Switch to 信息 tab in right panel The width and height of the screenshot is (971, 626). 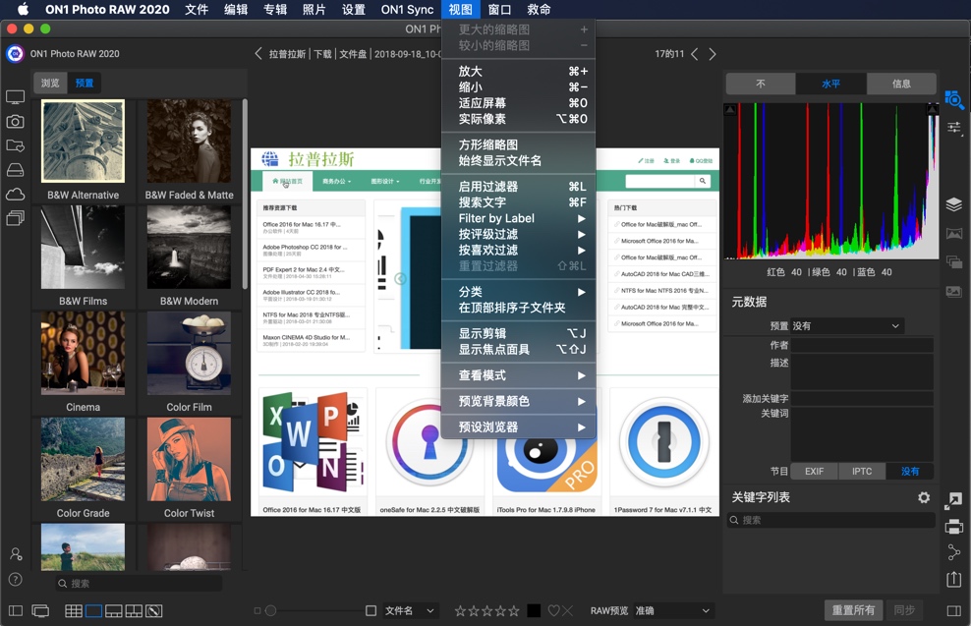pos(901,84)
